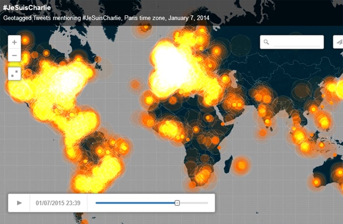Zoom out with the minus button
Viewport: 343px width, 224px height.
click(x=14, y=55)
